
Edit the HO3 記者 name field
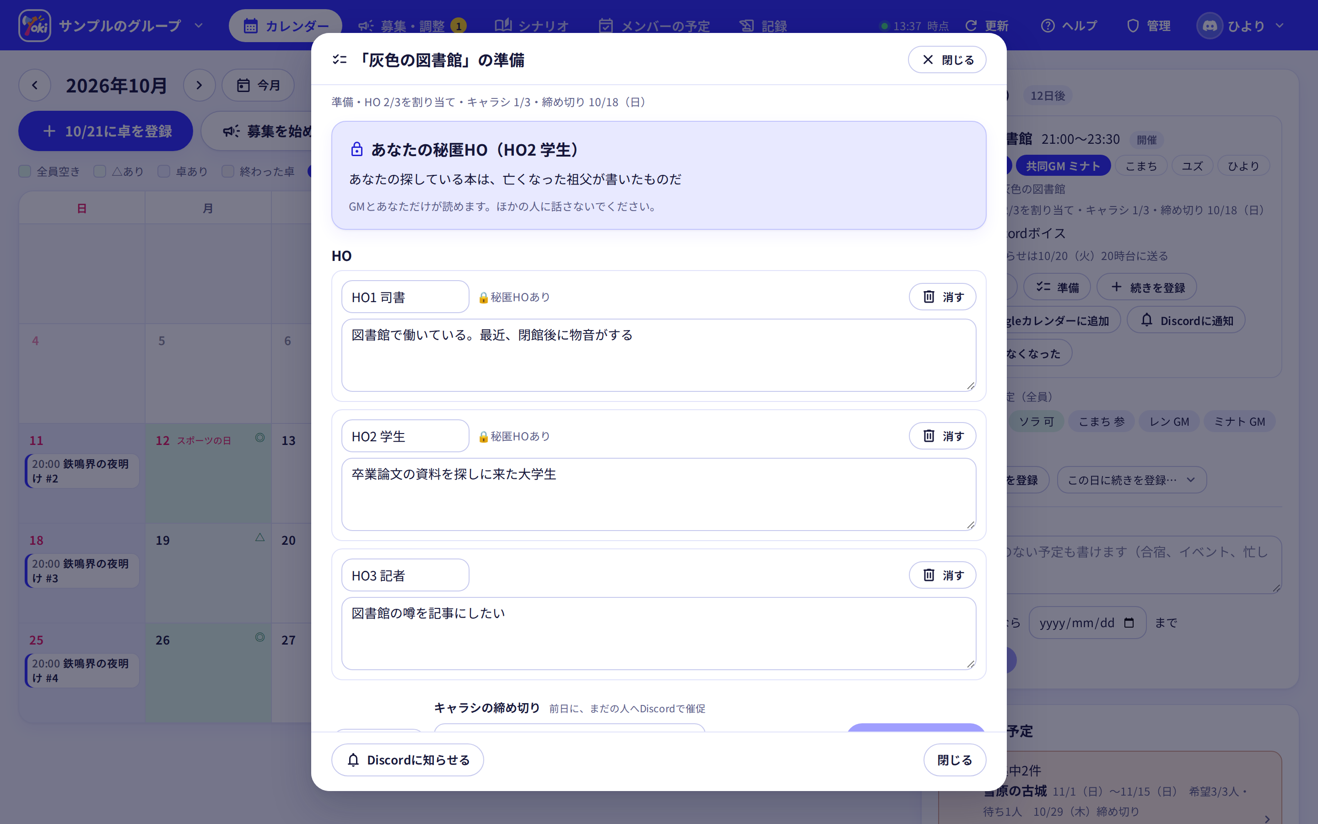point(405,575)
